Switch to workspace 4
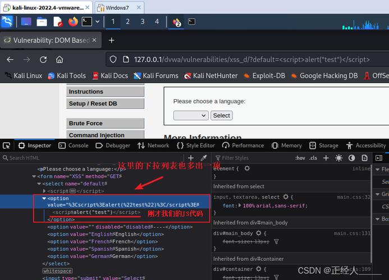Image resolution: width=389 pixels, height=280 pixels. point(157,22)
